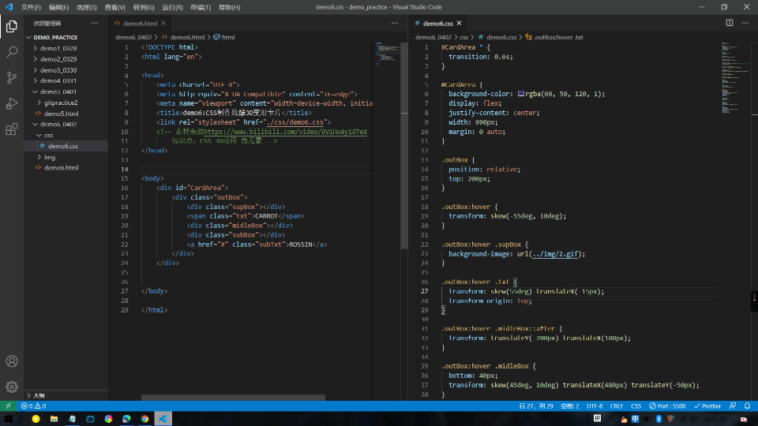Open the 终端(T) Terminal menu
Image resolution: width=758 pixels, height=426 pixels.
(201, 7)
